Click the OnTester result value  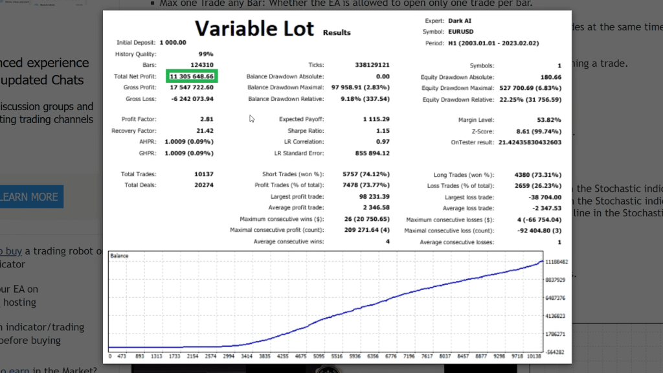530,142
